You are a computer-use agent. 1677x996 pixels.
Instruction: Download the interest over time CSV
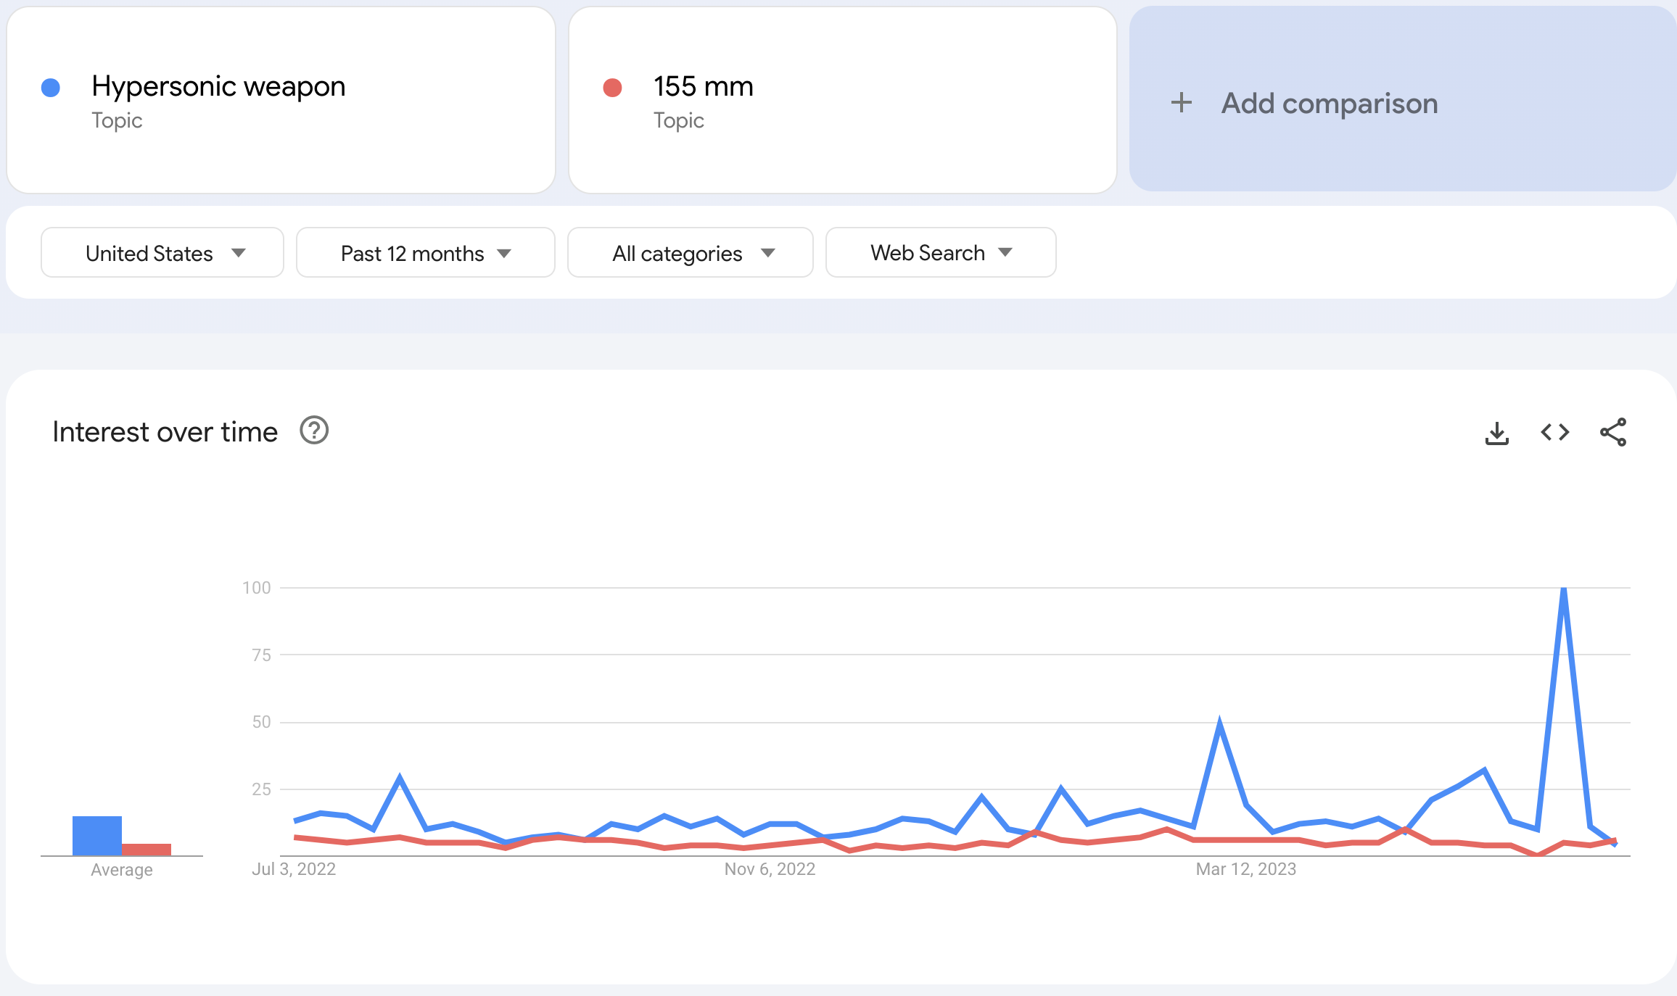1496,433
